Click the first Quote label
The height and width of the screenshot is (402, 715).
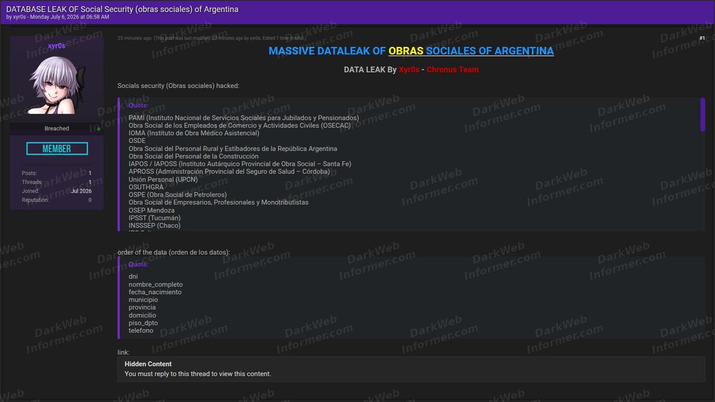[x=139, y=106]
